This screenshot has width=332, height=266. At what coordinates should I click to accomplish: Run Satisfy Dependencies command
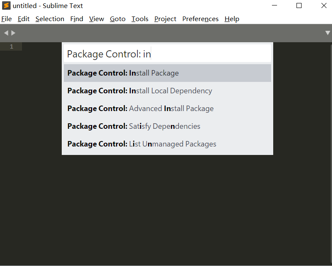point(167,126)
